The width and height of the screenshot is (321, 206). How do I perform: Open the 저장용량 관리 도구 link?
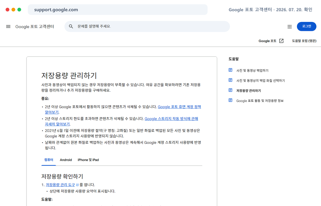click(60, 185)
